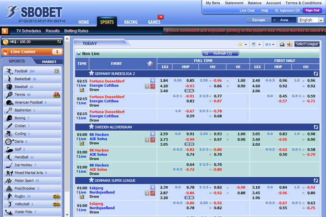Screen dimensions: 326x217
Task: Click the orange icon left of TV Schedules
Action: coord(5,31)
